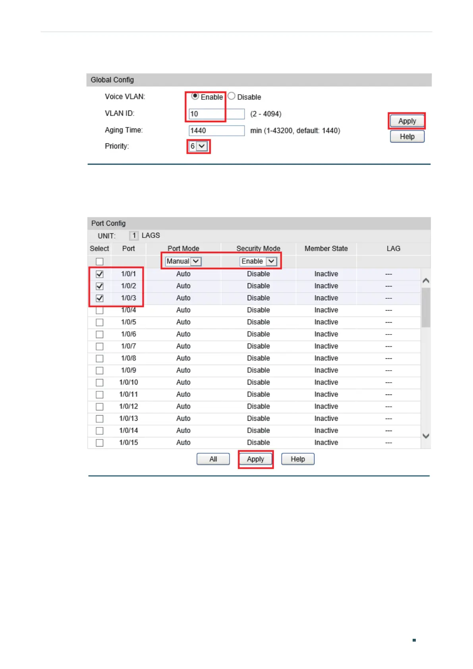The height and width of the screenshot is (669, 473).
Task: Click Disable cell in row 1/0/12
Action: click(x=258, y=407)
